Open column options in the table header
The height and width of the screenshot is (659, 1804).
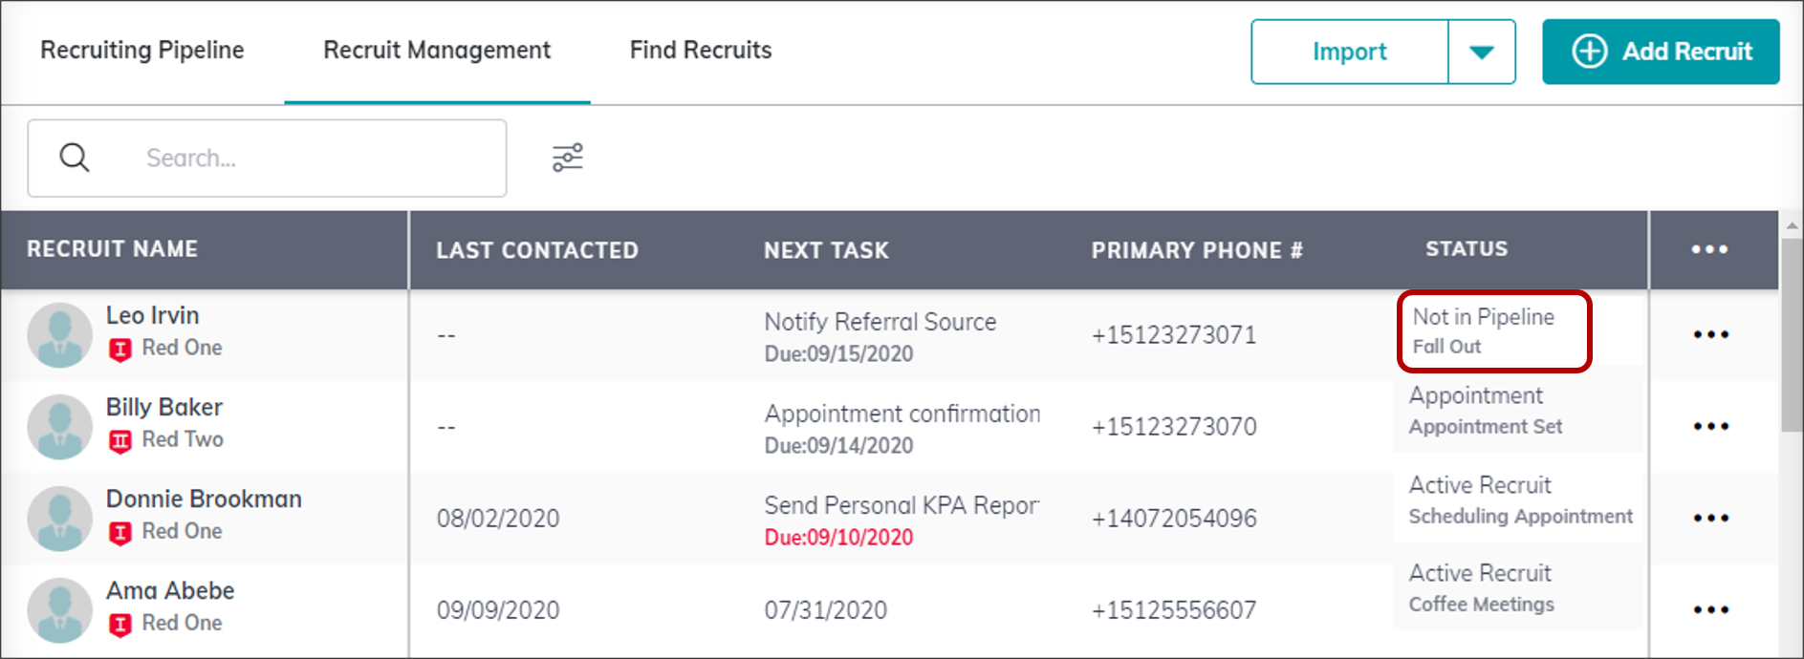(x=1709, y=249)
